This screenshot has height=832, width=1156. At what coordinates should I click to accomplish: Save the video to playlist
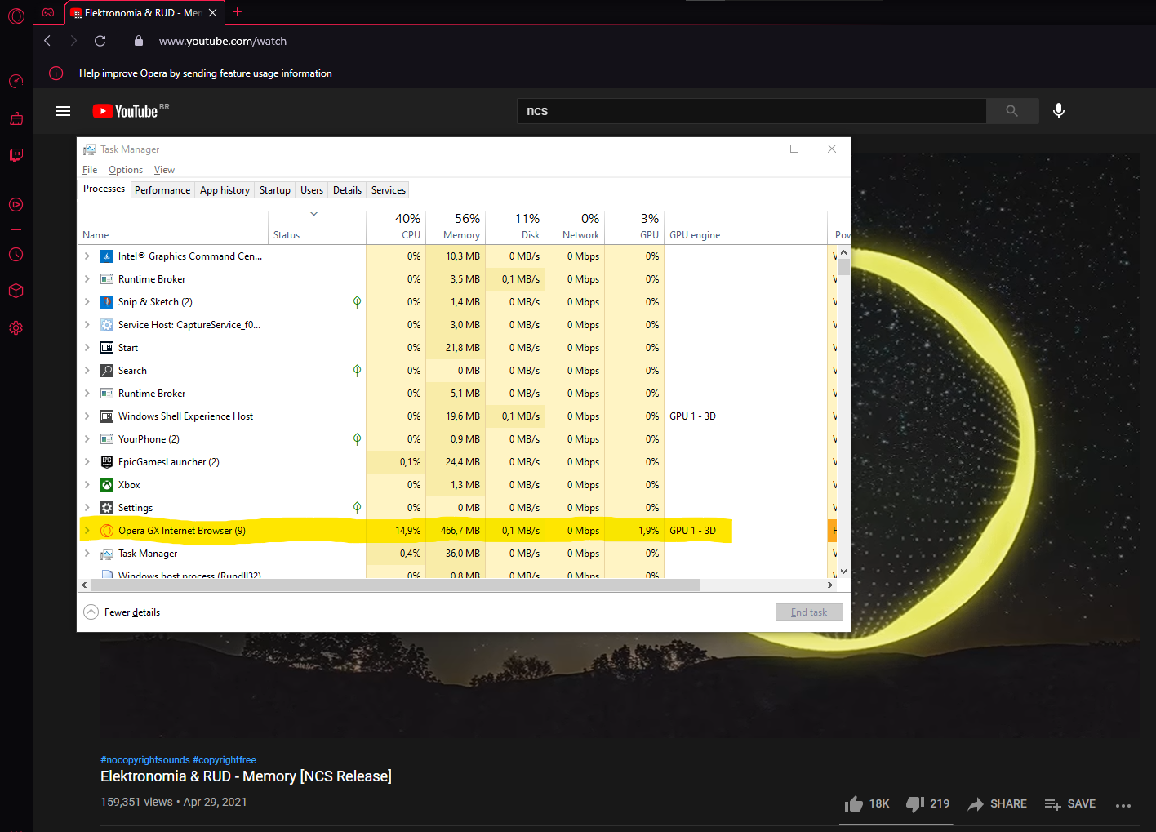click(1070, 804)
